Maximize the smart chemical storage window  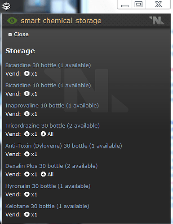click(138, 4)
